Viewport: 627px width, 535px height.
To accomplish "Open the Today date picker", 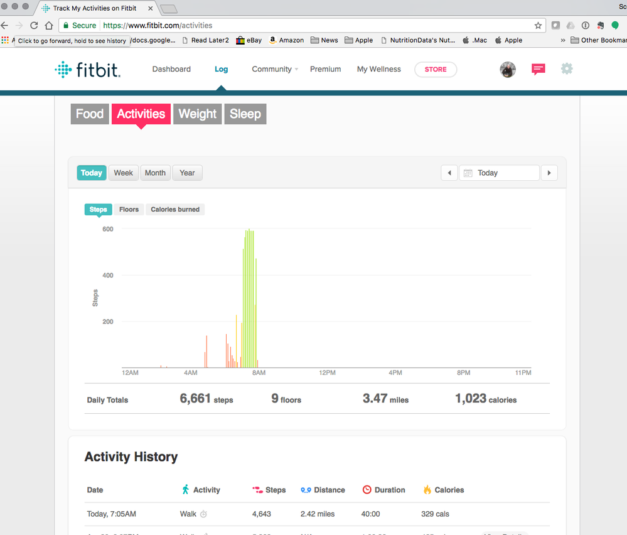I will 499,173.
